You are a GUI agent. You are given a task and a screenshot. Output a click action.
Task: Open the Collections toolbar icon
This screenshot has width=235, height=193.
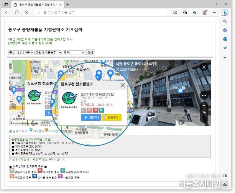click(185, 12)
